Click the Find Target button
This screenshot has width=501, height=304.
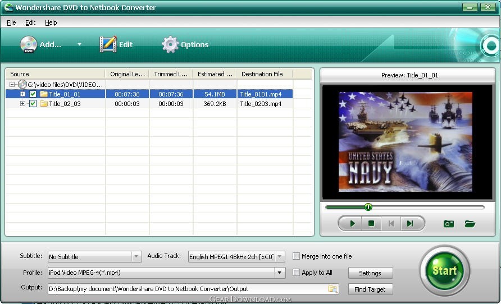370,289
